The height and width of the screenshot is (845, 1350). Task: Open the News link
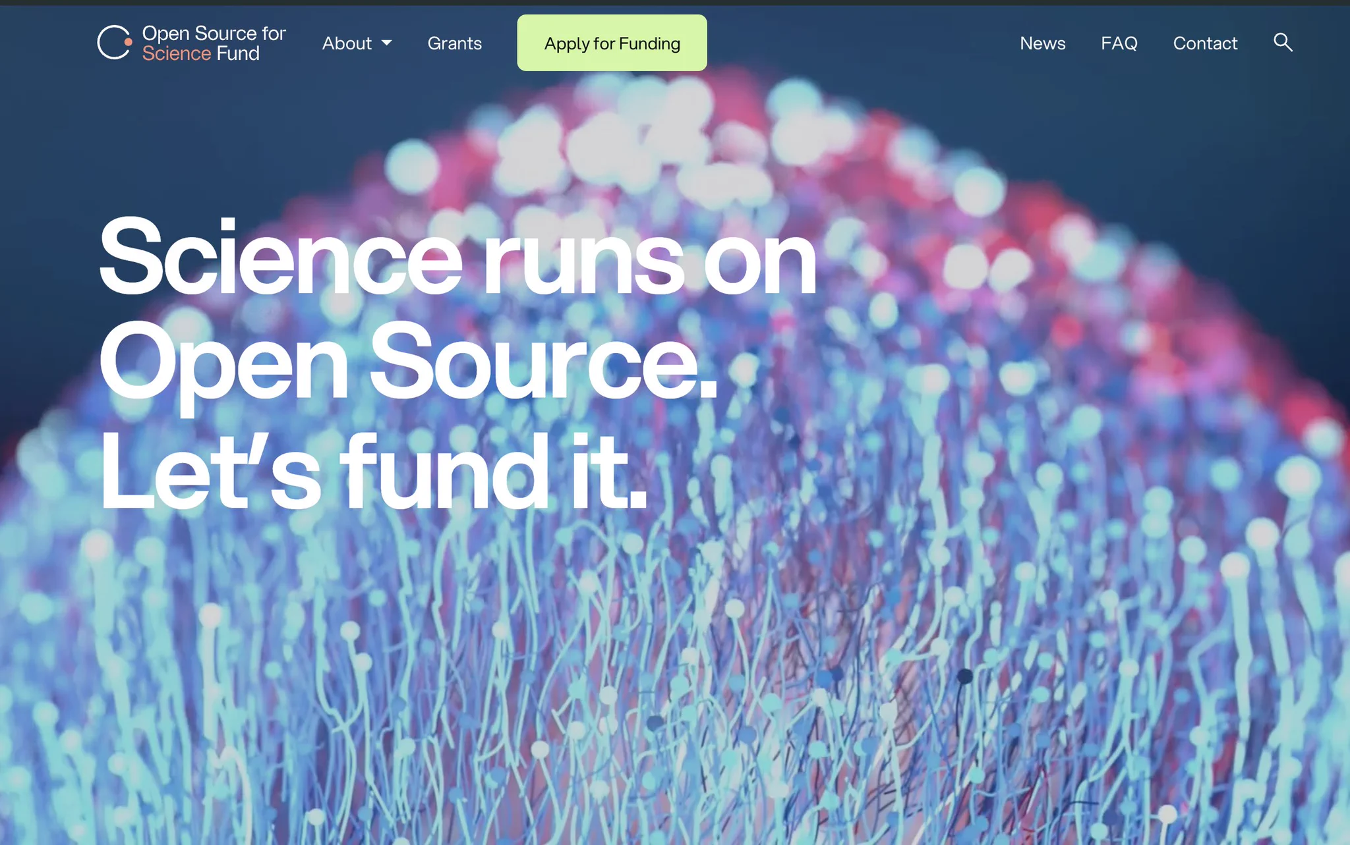pyautogui.click(x=1042, y=43)
